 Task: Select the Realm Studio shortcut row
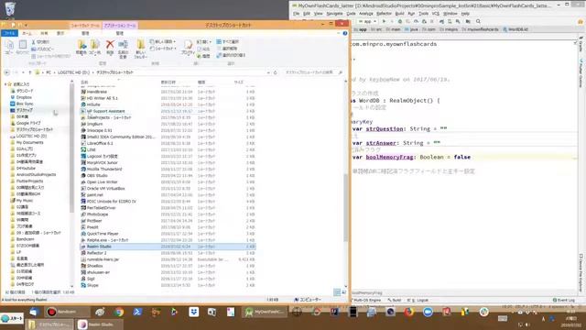pos(168,247)
